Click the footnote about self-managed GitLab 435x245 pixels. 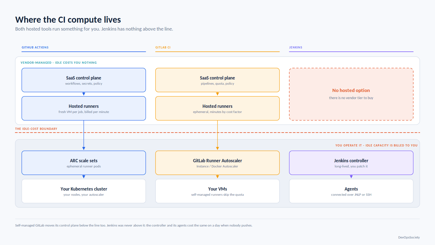pos(134,225)
